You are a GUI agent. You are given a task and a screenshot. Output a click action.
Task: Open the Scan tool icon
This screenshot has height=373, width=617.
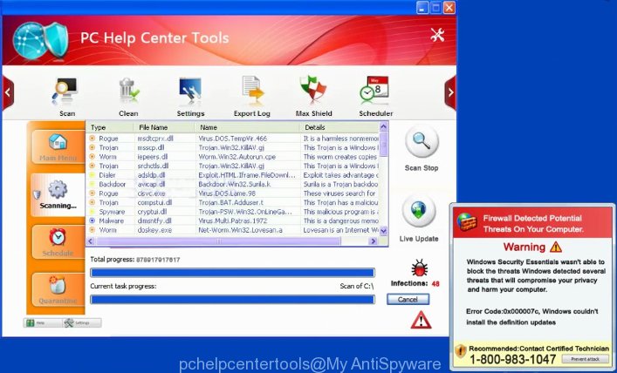point(65,92)
